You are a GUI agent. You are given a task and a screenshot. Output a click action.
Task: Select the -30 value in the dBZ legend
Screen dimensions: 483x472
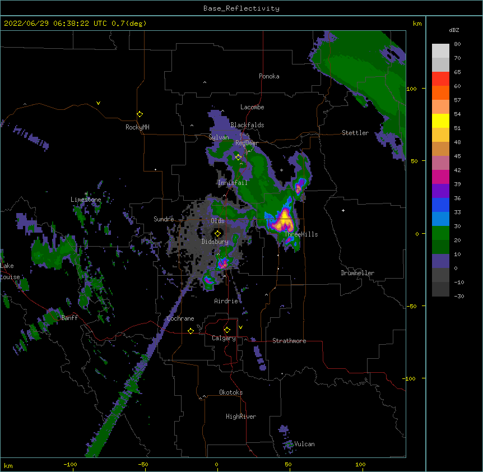[459, 297]
